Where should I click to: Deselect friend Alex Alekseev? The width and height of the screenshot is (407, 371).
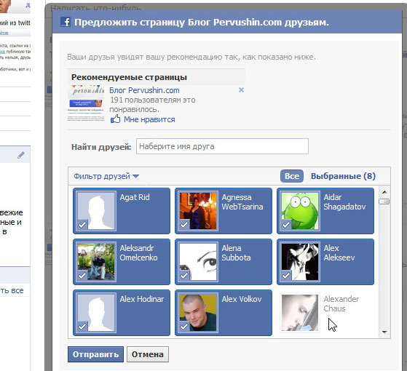325,262
